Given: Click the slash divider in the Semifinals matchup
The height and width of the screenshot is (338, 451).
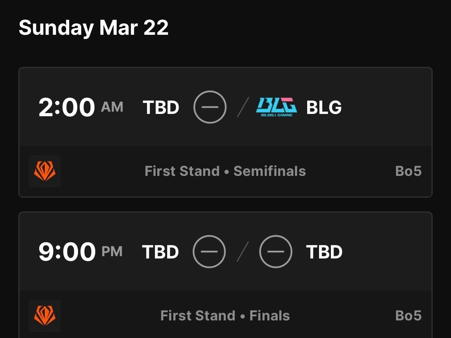Looking at the screenshot, I should pyautogui.click(x=243, y=107).
